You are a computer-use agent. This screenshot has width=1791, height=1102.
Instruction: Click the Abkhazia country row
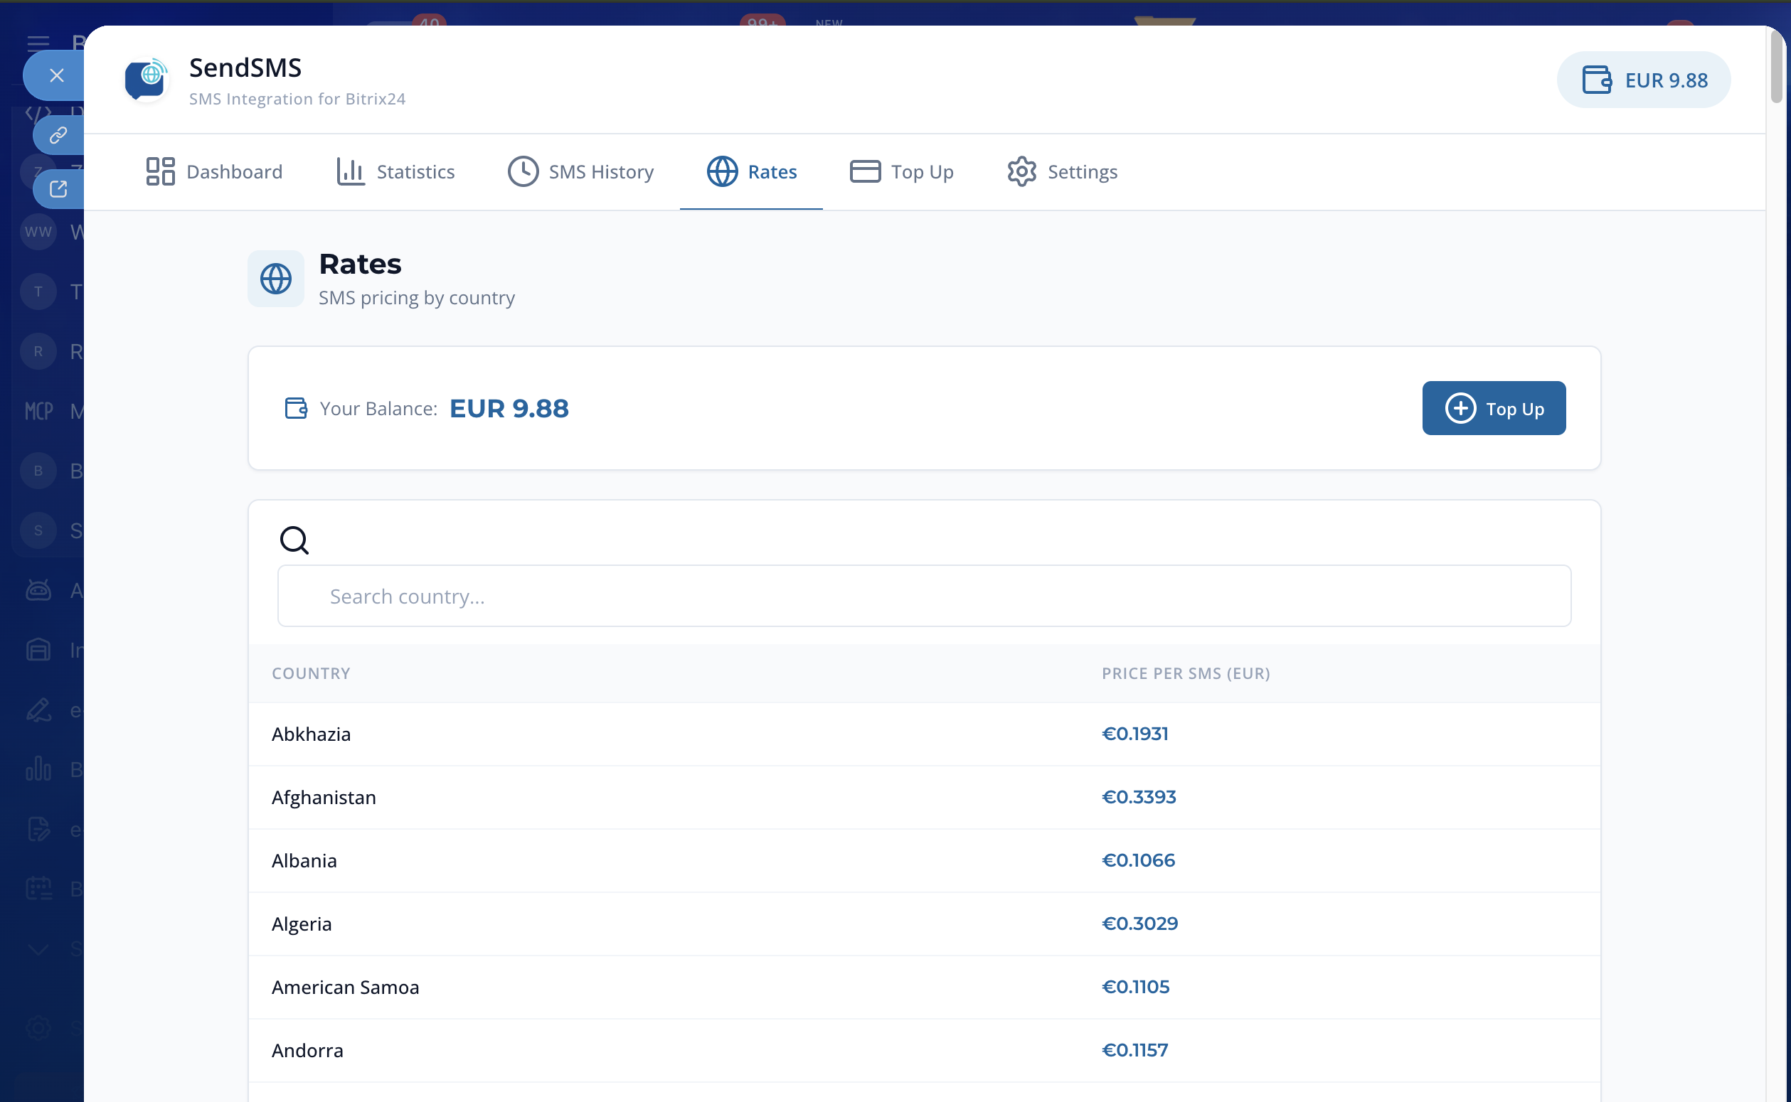click(x=312, y=734)
